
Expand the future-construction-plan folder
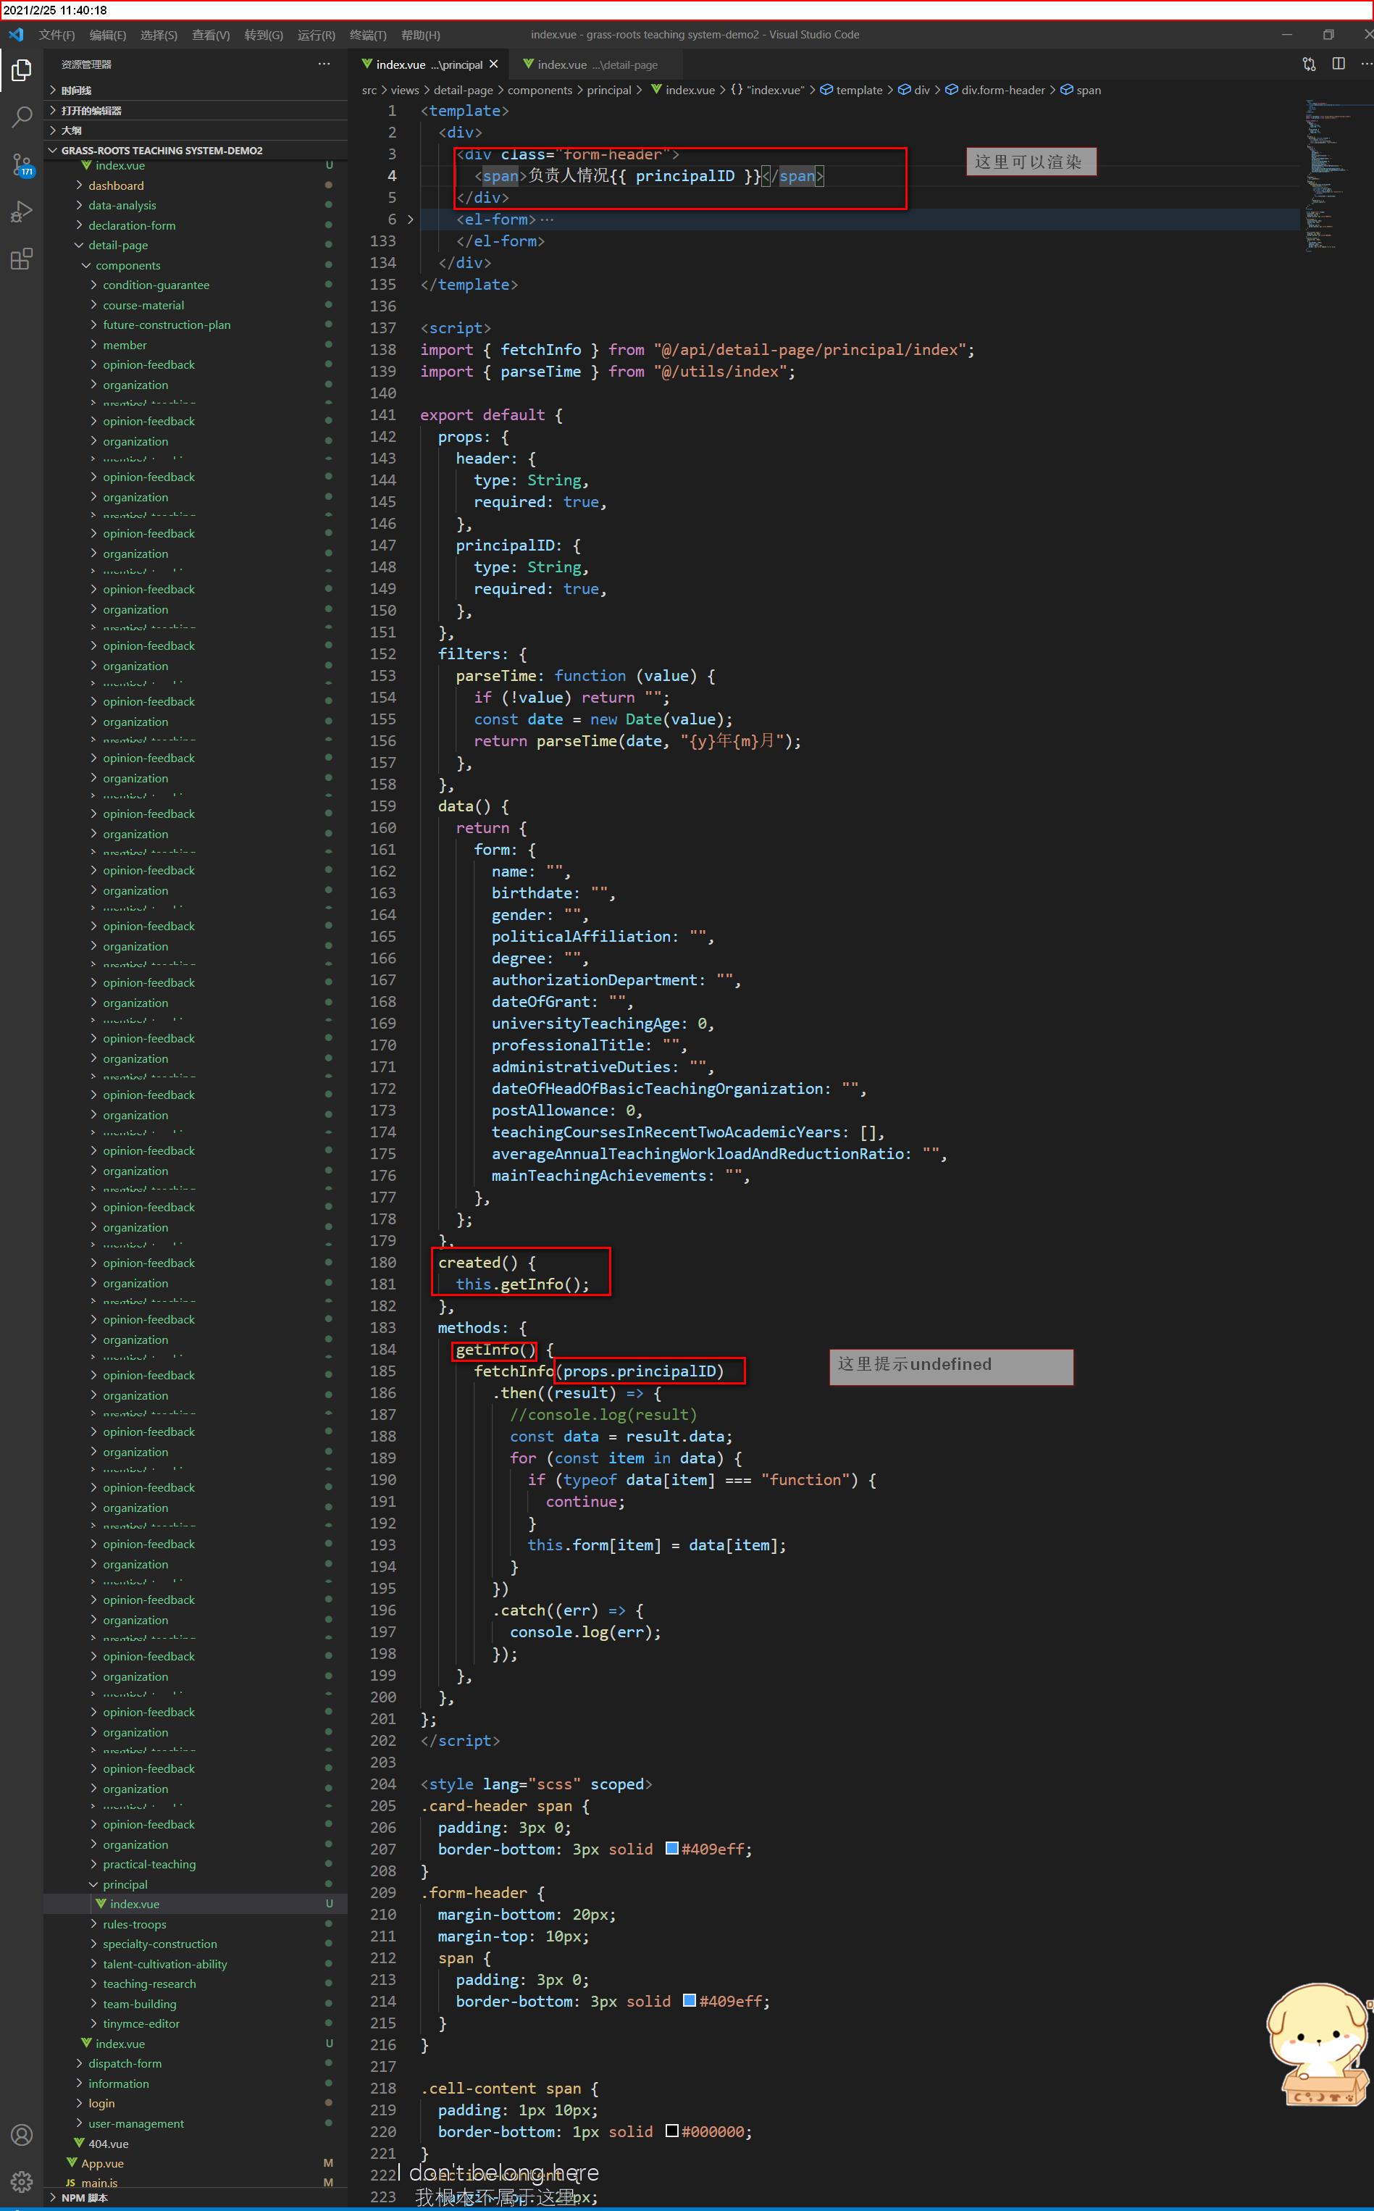coord(196,325)
